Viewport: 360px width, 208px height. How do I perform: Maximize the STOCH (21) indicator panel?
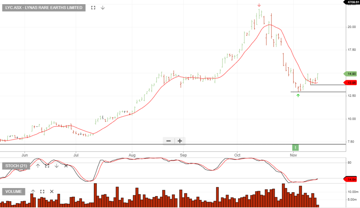47,166
